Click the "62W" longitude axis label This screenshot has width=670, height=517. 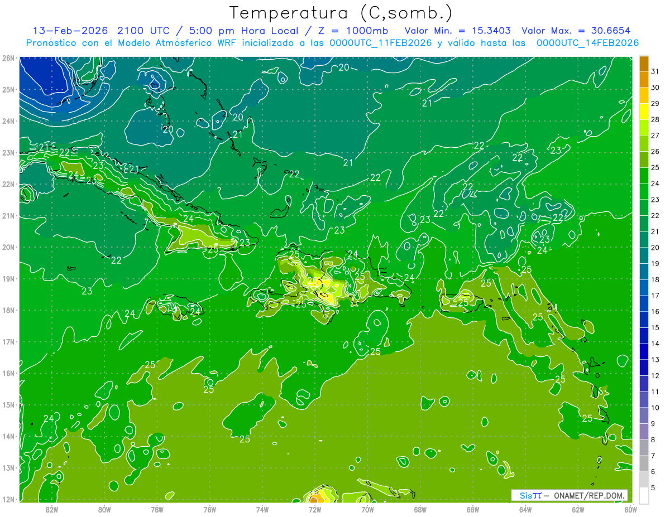point(578,509)
